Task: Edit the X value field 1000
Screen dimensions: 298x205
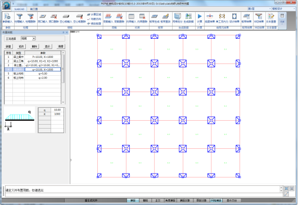Action: (x=57, y=114)
